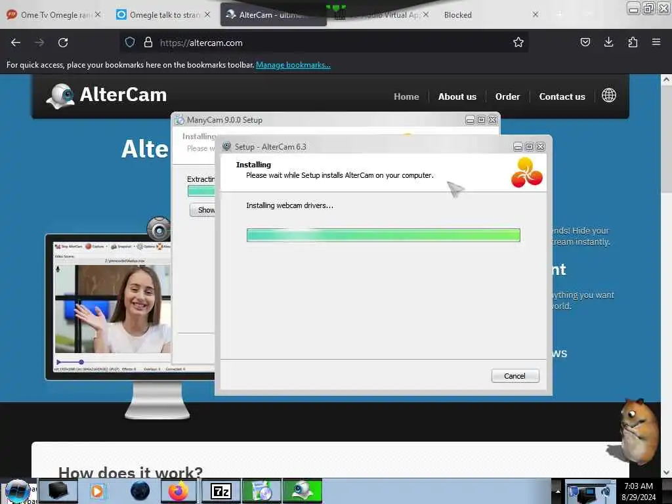Open the Manage bookmarks link
The height and width of the screenshot is (504, 672).
pyautogui.click(x=293, y=65)
